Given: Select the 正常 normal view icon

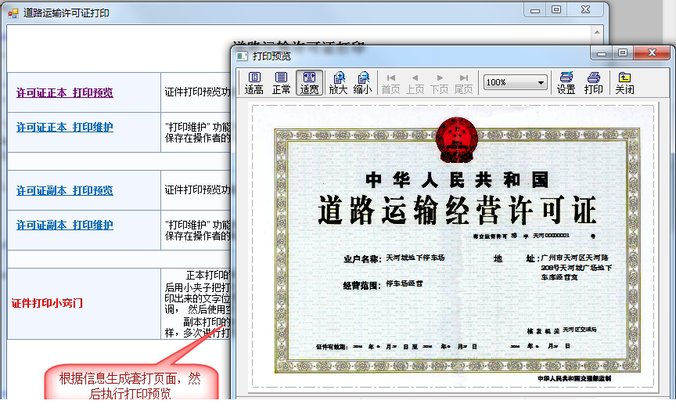Looking at the screenshot, I should click(x=282, y=82).
